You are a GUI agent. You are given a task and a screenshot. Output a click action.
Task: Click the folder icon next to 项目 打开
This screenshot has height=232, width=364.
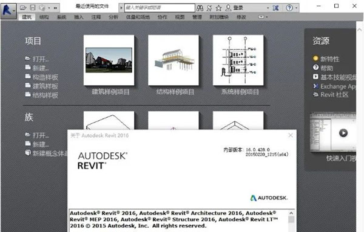click(x=28, y=58)
